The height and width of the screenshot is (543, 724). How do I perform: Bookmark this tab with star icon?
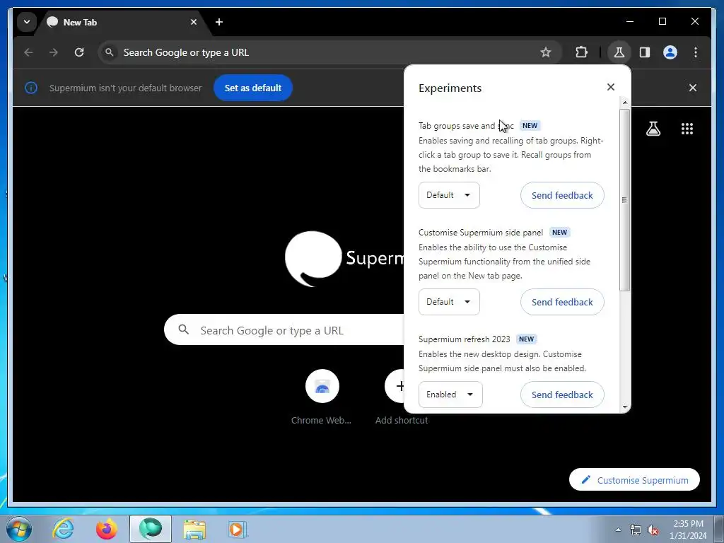point(546,52)
